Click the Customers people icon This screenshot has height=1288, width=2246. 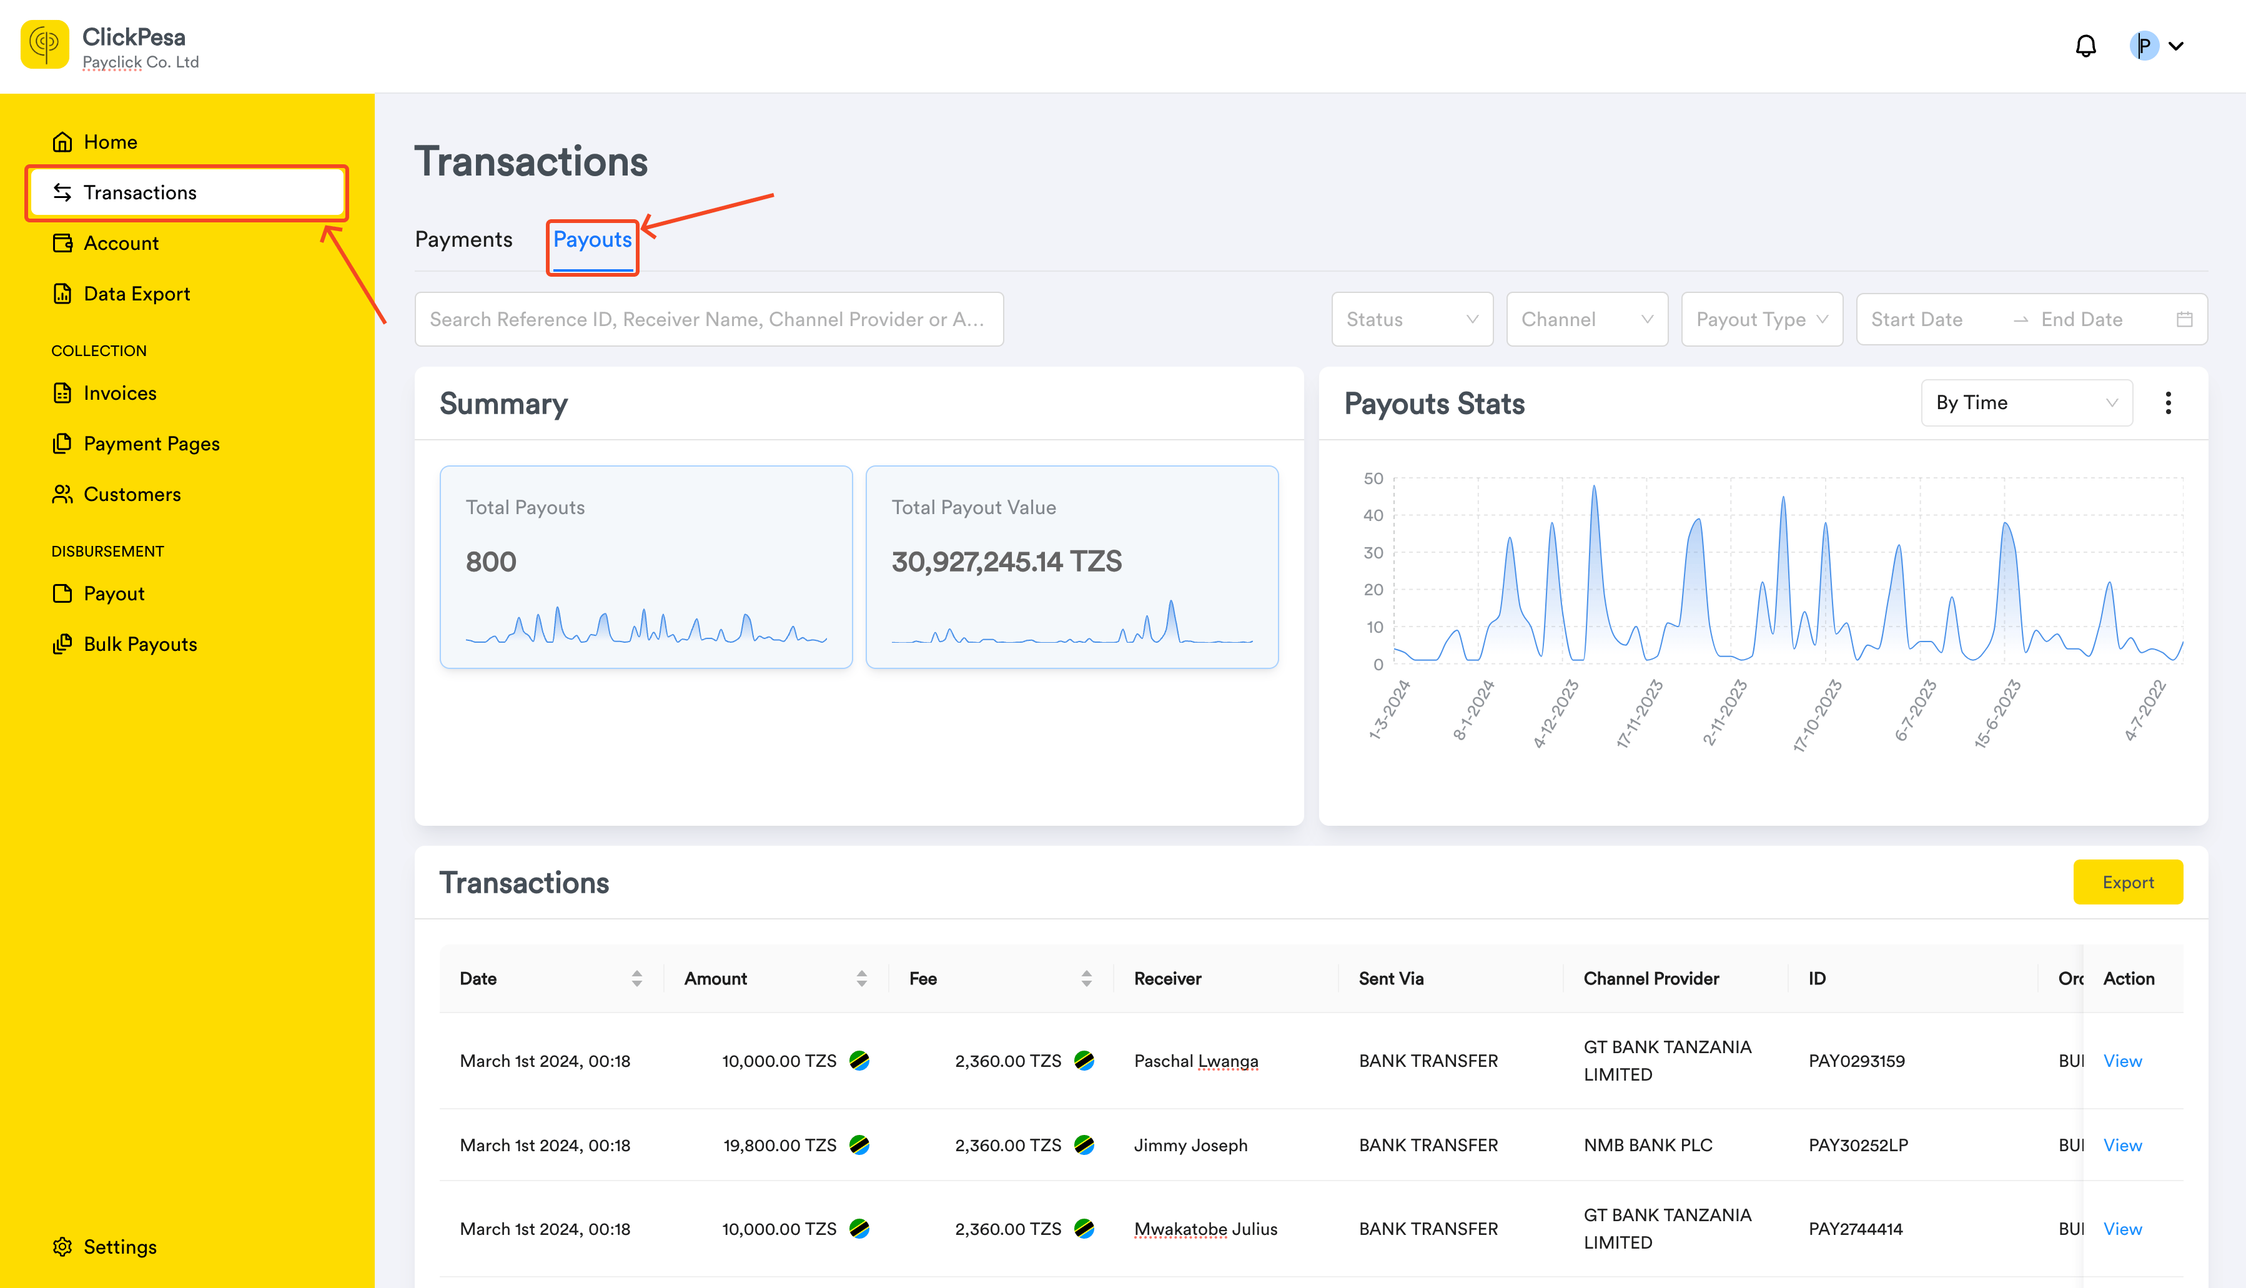[x=62, y=493]
